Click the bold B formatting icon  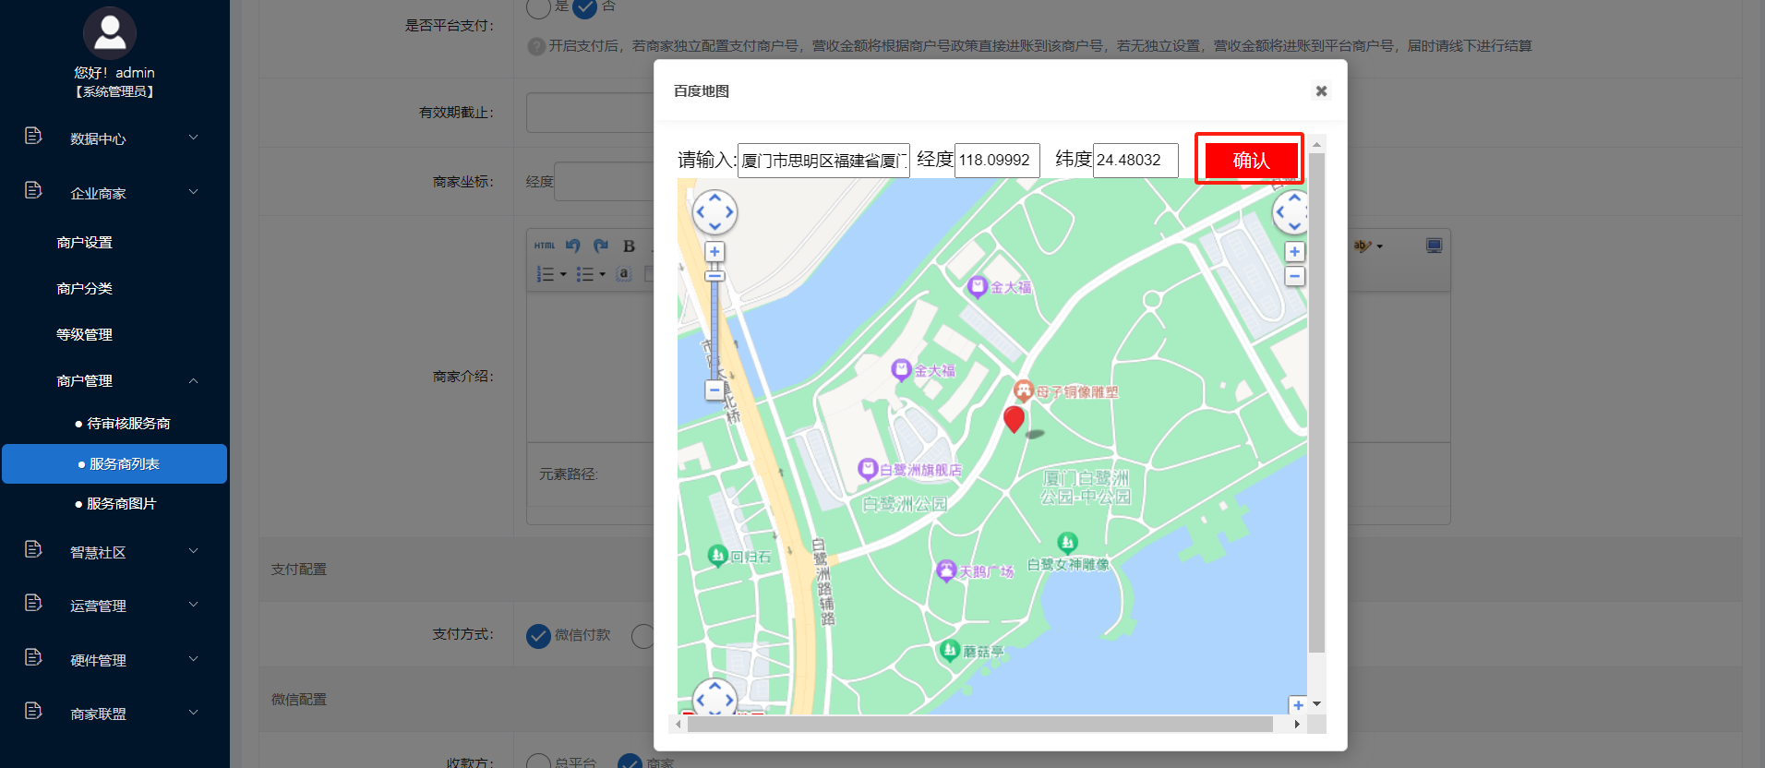pyautogui.click(x=629, y=246)
